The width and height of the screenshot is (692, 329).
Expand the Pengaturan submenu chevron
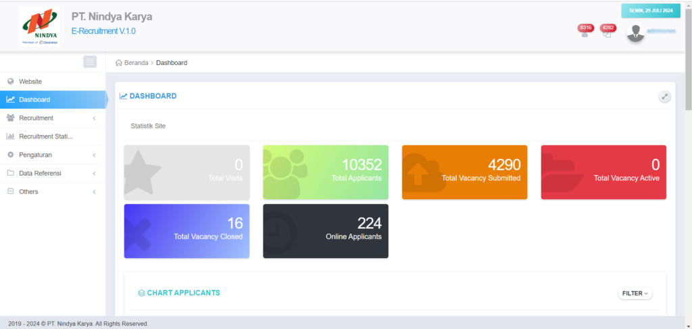pos(94,155)
